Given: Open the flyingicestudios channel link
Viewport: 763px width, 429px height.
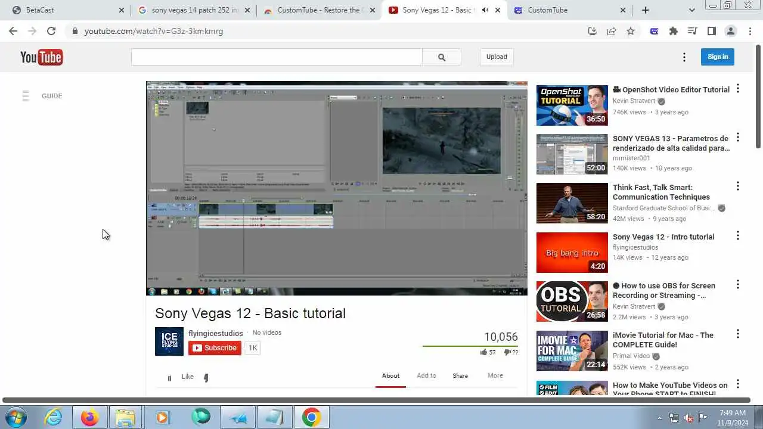Looking at the screenshot, I should click(x=216, y=334).
